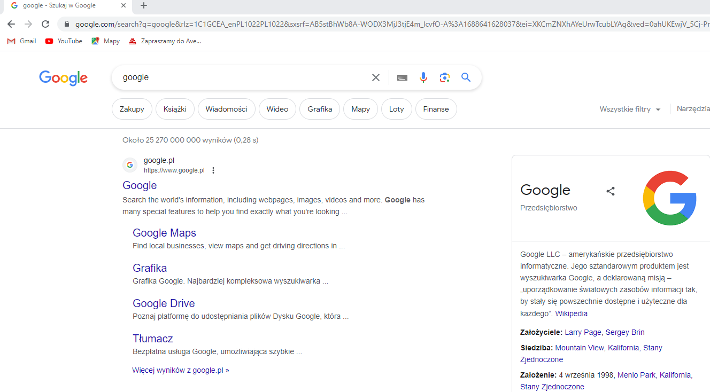Click the voice search microphone icon
Image resolution: width=710 pixels, height=392 pixels.
[x=423, y=77]
